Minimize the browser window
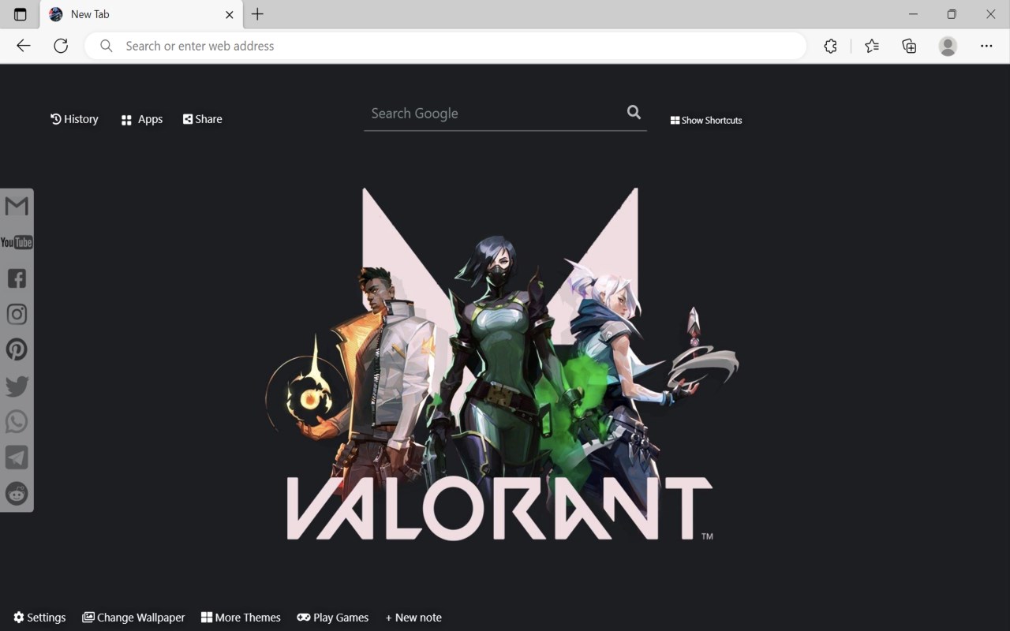The width and height of the screenshot is (1010, 631). (913, 14)
